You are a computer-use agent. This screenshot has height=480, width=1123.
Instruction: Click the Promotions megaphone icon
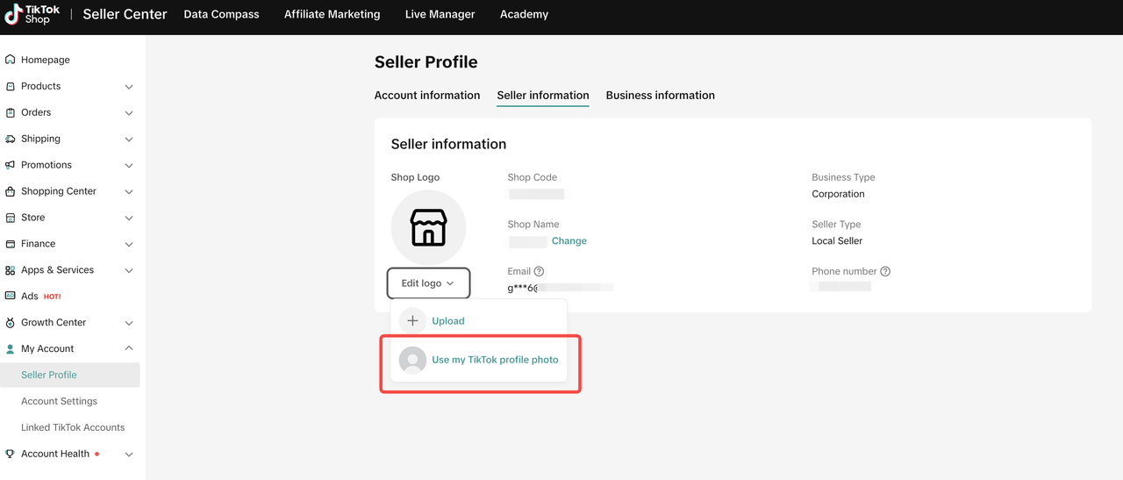pyautogui.click(x=11, y=165)
